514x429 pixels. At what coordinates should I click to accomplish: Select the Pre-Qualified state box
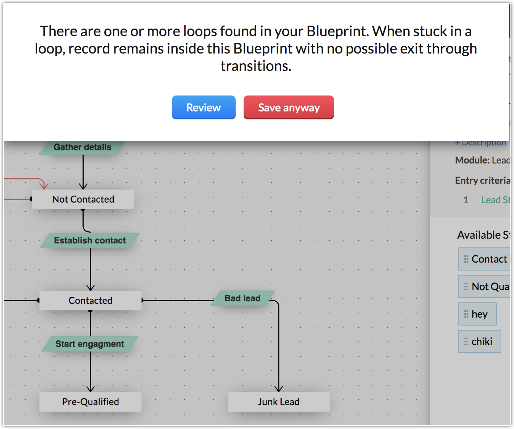click(90, 402)
